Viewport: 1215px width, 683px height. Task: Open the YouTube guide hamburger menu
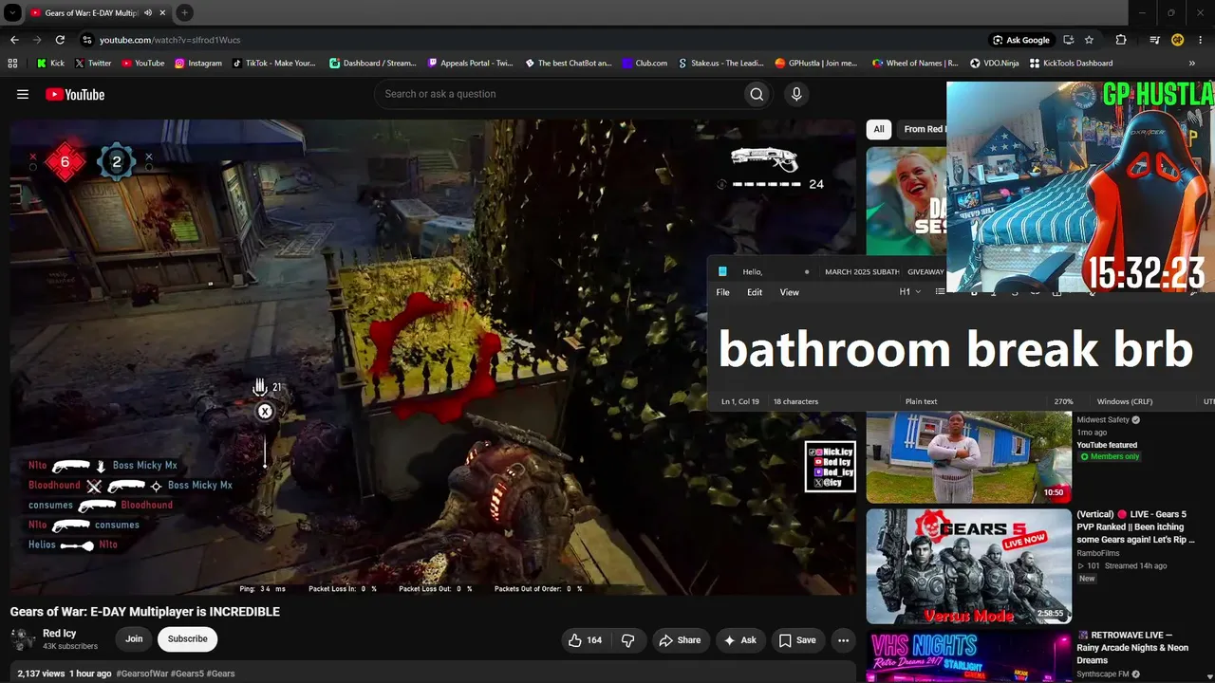click(23, 94)
